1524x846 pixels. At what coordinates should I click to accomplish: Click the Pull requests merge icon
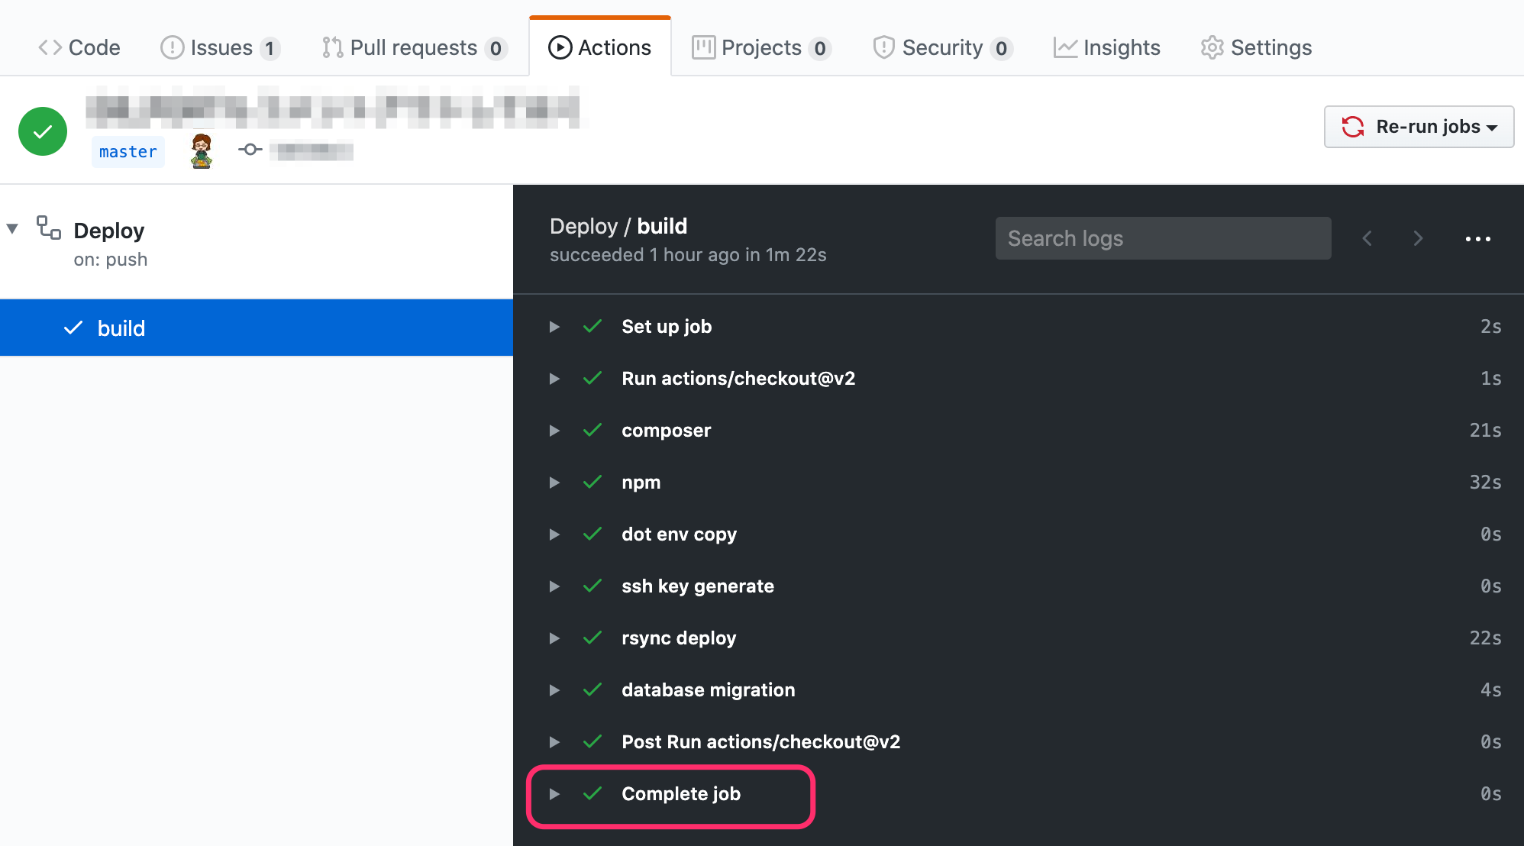click(x=332, y=47)
